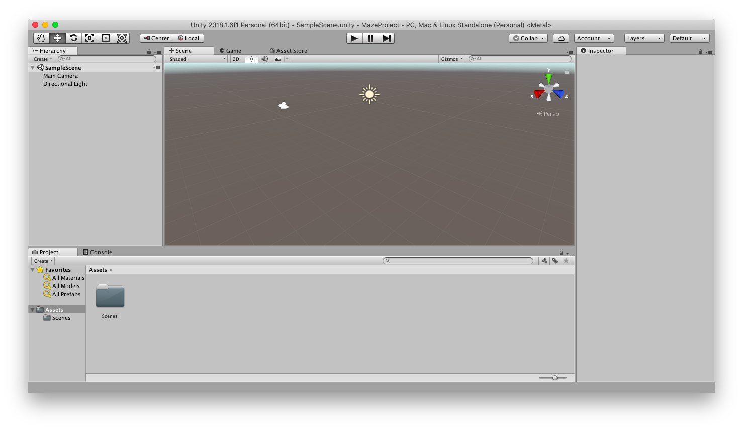Show All Prefabs favorites search
Image resolution: width=743 pixels, height=430 pixels.
(x=62, y=294)
